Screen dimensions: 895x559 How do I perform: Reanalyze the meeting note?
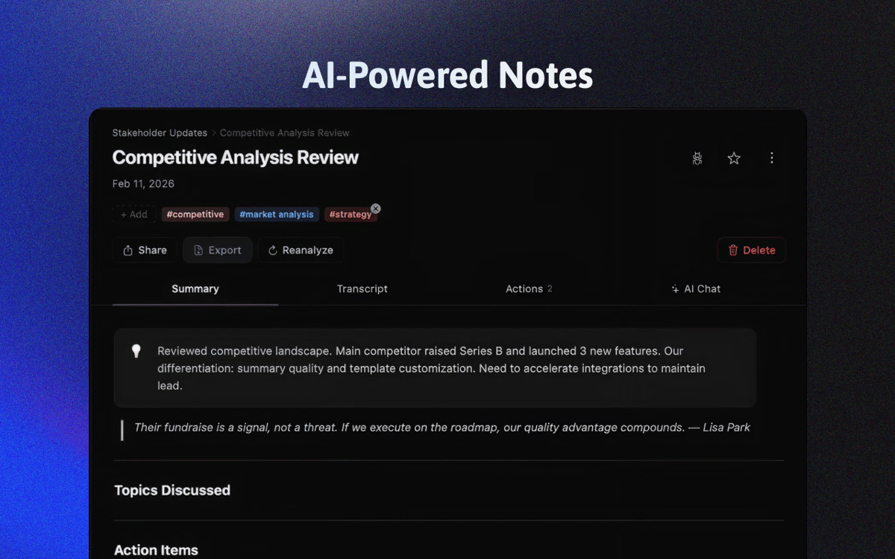pyautogui.click(x=301, y=250)
